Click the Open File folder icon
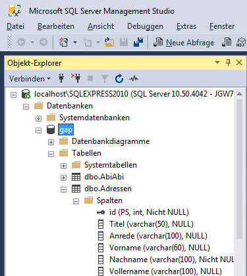 pyautogui.click(x=109, y=42)
